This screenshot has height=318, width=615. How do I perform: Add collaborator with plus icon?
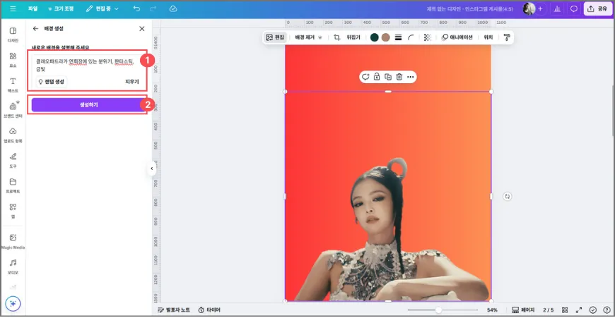coord(541,8)
